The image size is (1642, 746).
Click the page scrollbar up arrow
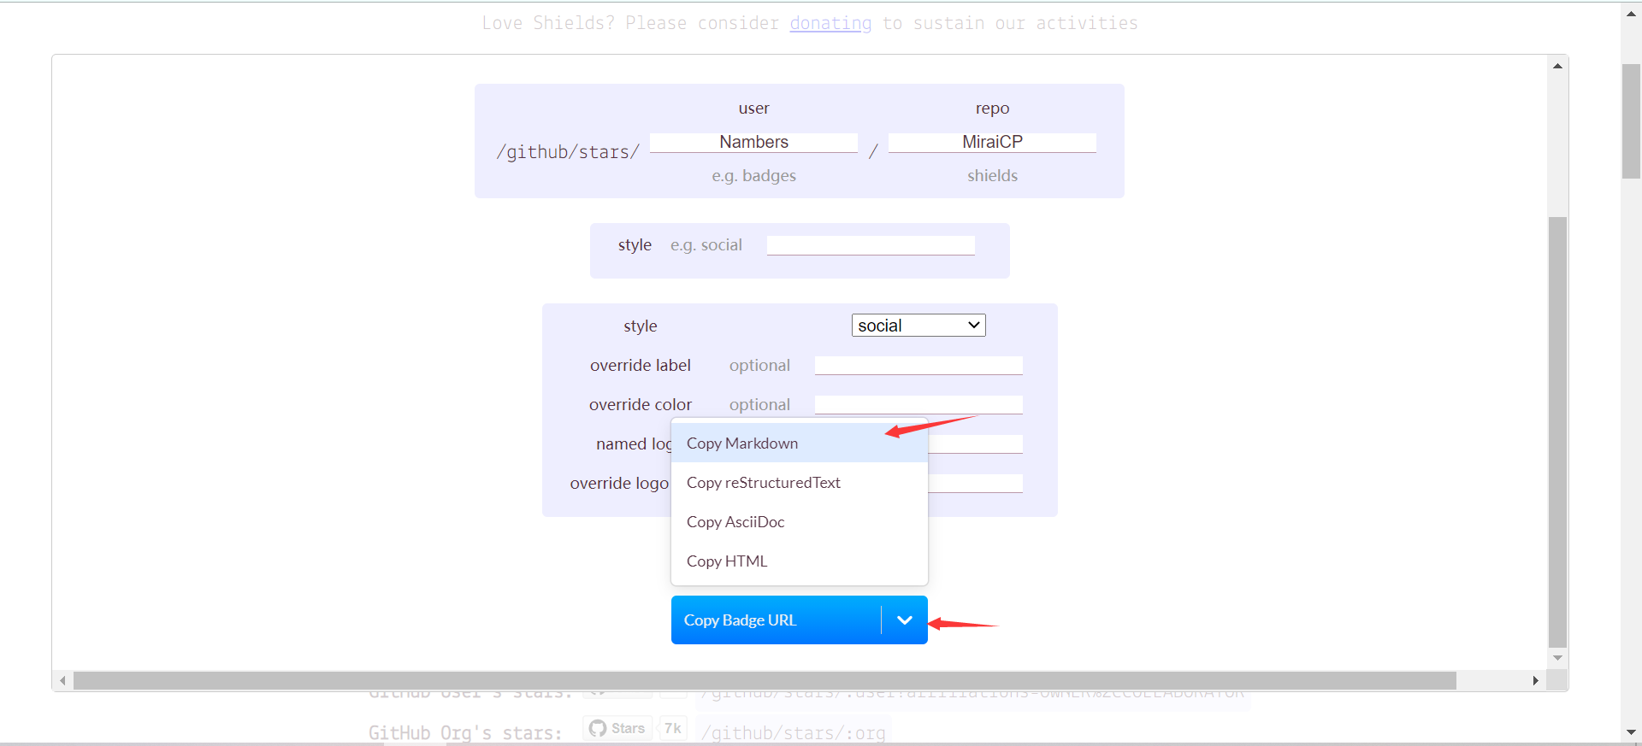(1632, 13)
